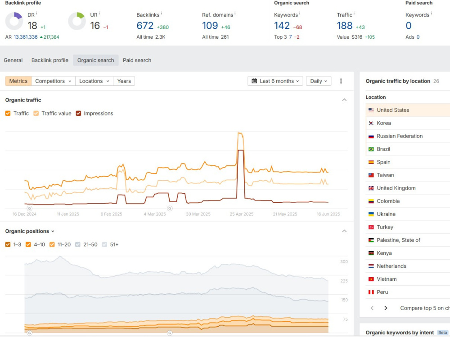Select the Palestine, State of row
This screenshot has width=450, height=337.
point(408,240)
